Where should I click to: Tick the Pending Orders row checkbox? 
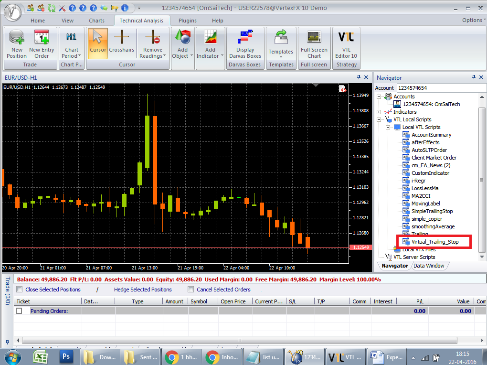click(x=20, y=311)
